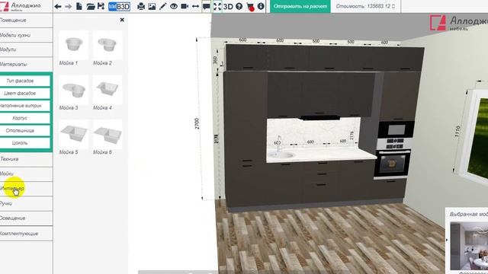The height and width of the screenshot is (274, 488).
Task: Select sink thumbnail Мойка 3
Action: tap(73, 90)
